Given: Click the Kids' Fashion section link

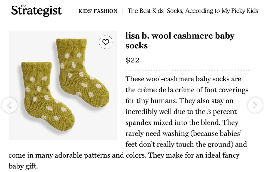Looking at the screenshot, I should pyautogui.click(x=98, y=11).
